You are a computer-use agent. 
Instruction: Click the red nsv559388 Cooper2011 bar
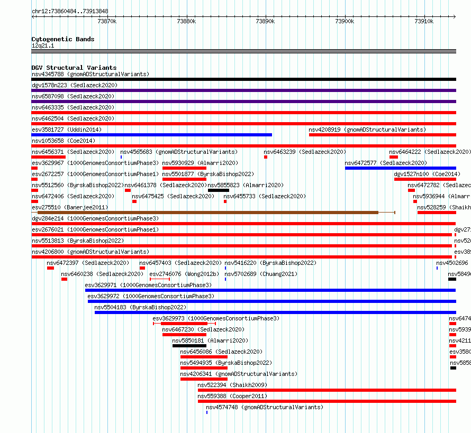tap(327, 401)
